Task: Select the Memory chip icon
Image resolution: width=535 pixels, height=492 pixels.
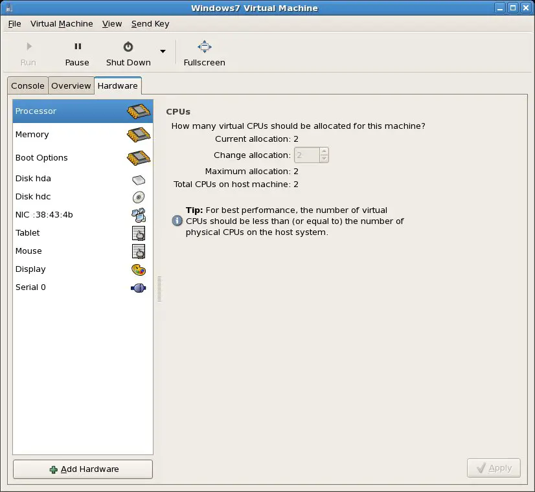Action: [x=139, y=135]
